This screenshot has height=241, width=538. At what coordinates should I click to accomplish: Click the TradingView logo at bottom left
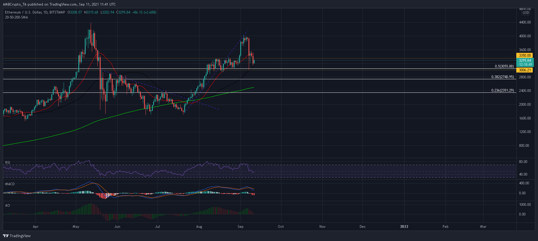17,236
